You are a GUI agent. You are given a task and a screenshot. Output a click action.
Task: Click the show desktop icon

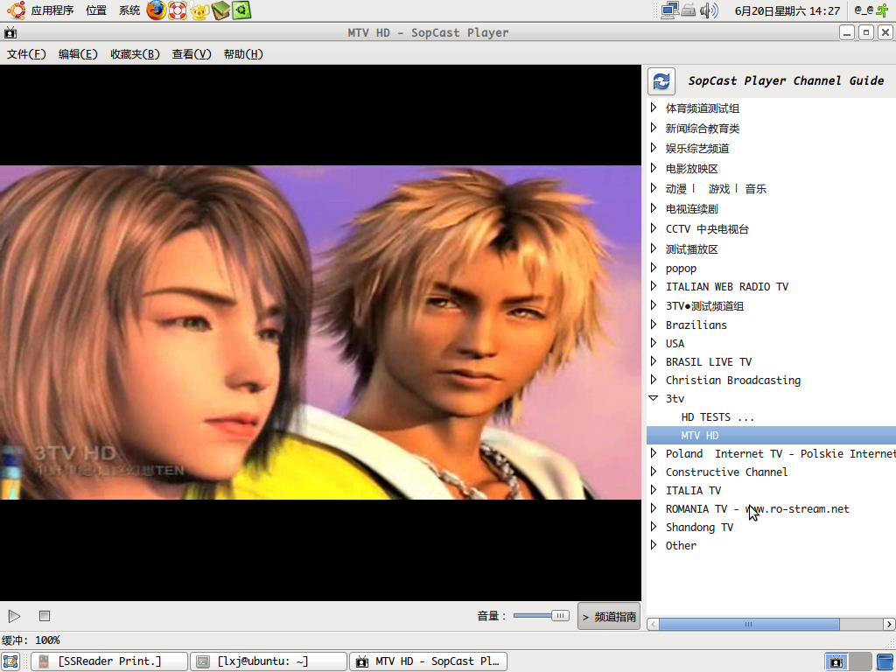click(10, 661)
